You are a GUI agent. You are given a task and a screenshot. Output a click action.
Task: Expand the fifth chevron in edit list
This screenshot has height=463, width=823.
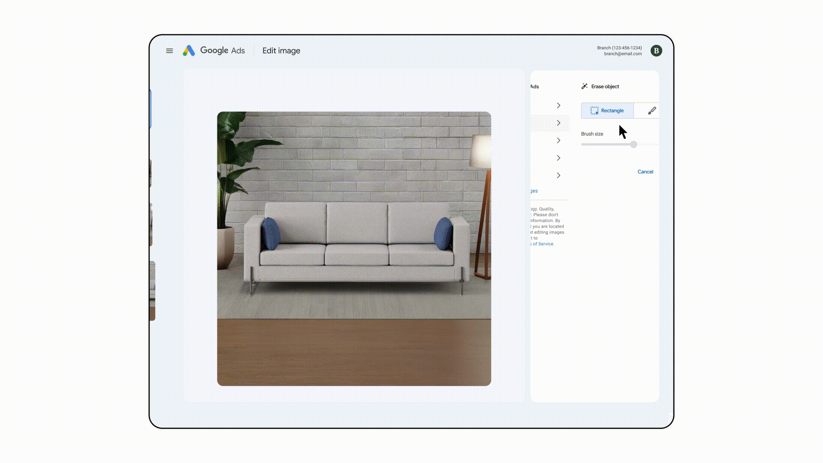(558, 175)
